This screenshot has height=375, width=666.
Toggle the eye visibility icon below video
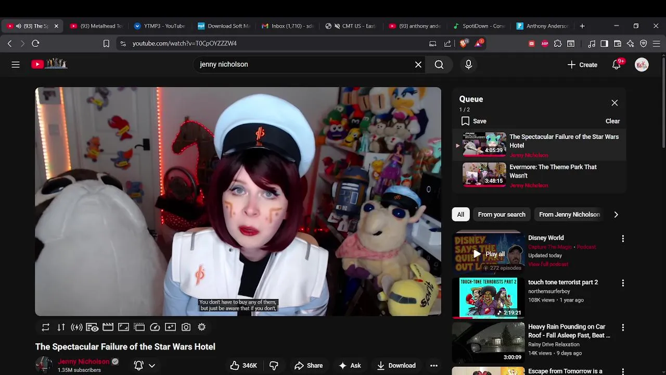(93, 327)
